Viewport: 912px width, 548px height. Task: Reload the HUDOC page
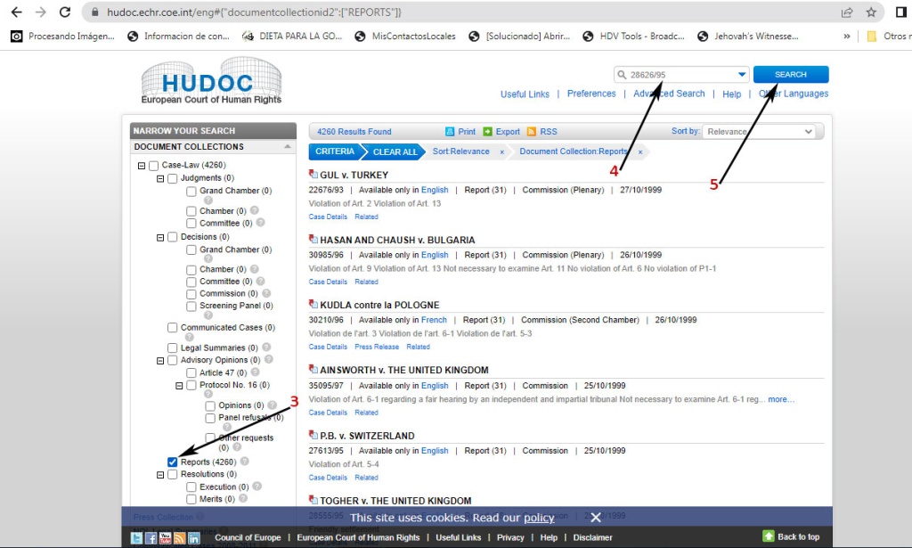(x=64, y=12)
